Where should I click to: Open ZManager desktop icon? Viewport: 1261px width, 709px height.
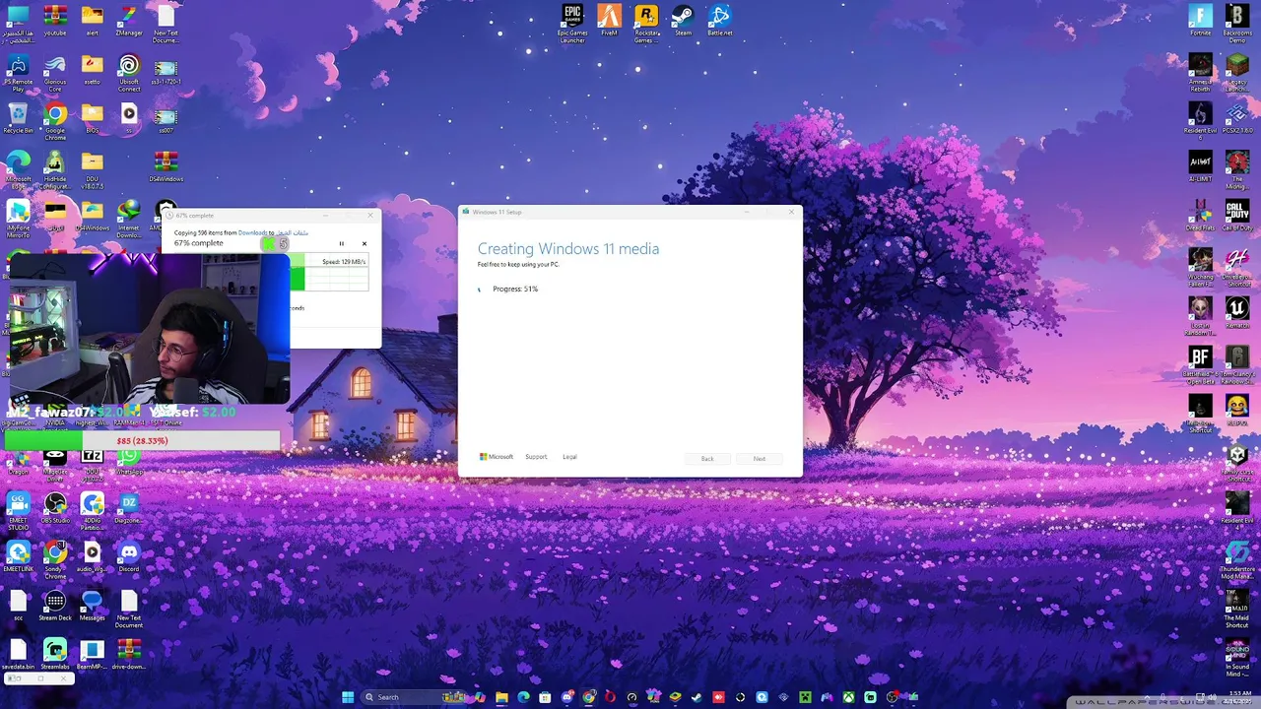point(129,21)
